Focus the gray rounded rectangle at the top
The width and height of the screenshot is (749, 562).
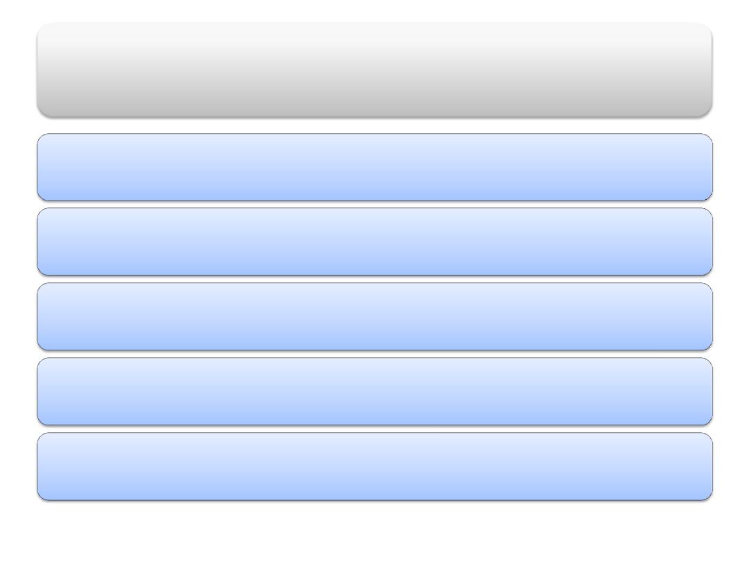[374, 69]
